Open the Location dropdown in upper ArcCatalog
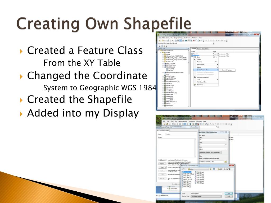 [x=212, y=43]
